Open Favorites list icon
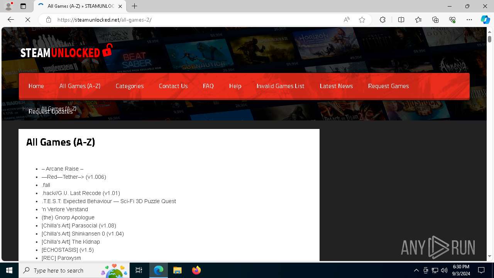 (418, 20)
